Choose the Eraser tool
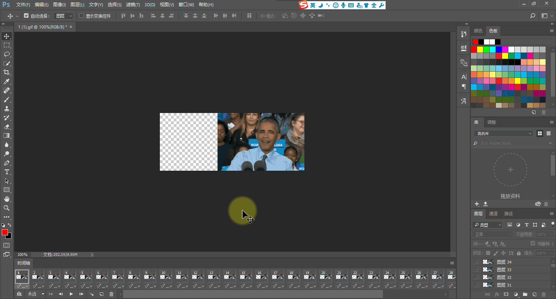 (7, 127)
